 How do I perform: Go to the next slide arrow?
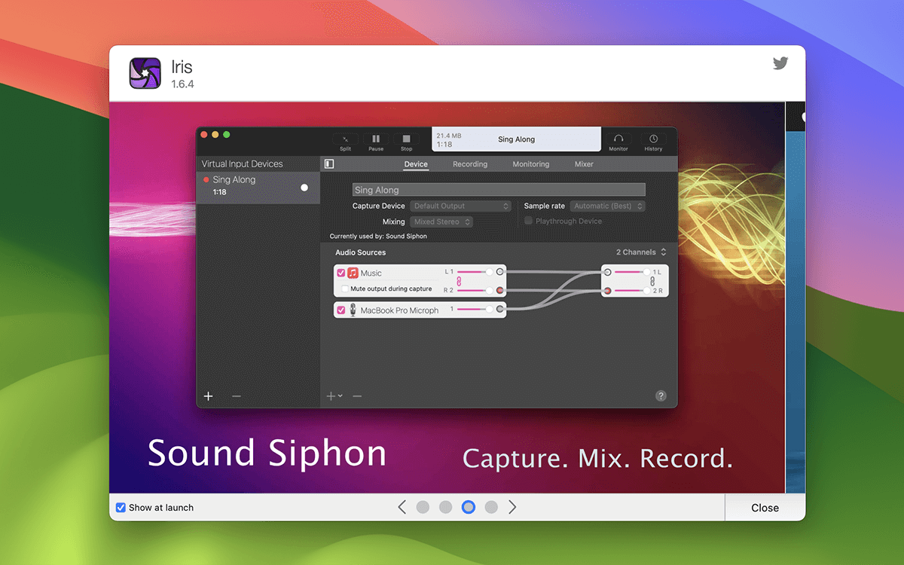tap(512, 507)
